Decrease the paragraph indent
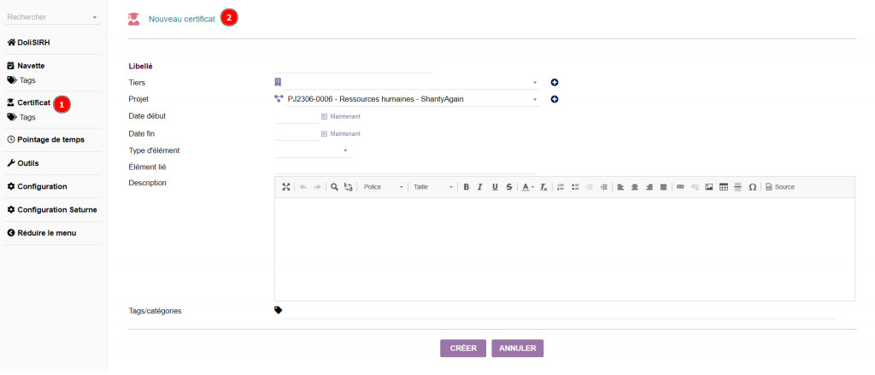Screen dimensions: 875x375 coord(590,187)
